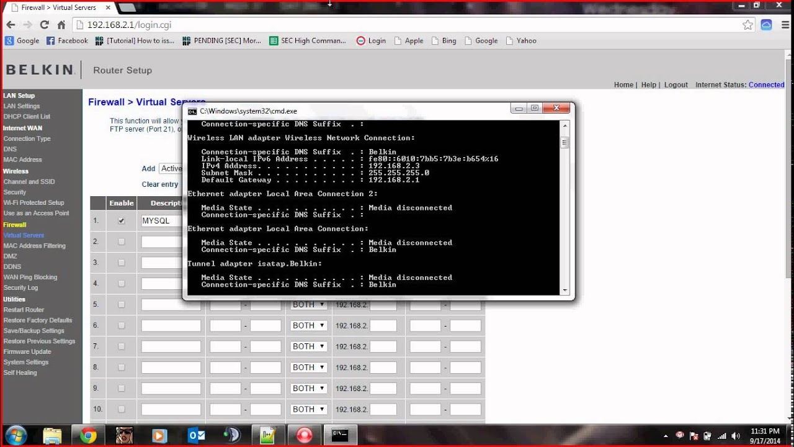Bookmark this page with the star icon
This screenshot has height=447, width=794.
(x=748, y=25)
